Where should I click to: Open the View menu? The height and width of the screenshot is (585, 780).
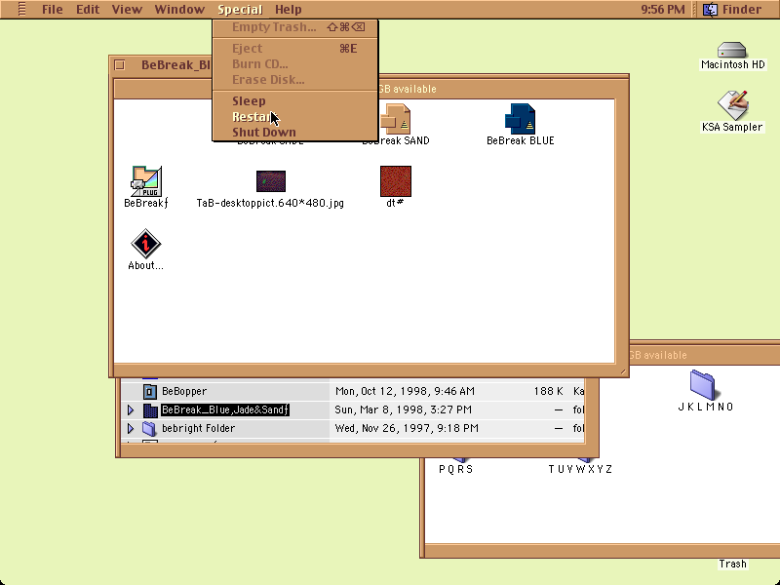(127, 10)
